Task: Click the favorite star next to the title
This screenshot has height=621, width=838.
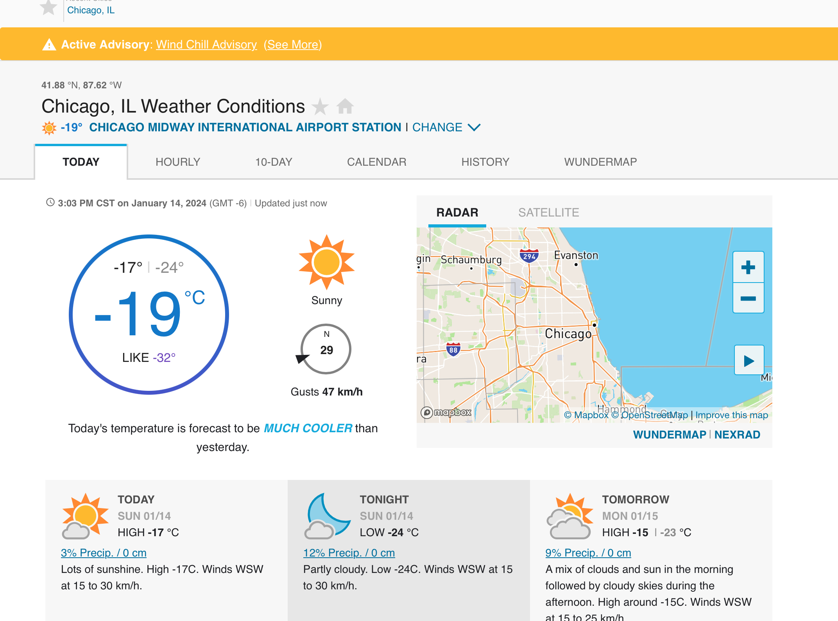Action: (320, 106)
